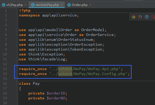The height and width of the screenshot is (105, 155).
Task: Click the <?php opening tag
Action: coord(25,11)
